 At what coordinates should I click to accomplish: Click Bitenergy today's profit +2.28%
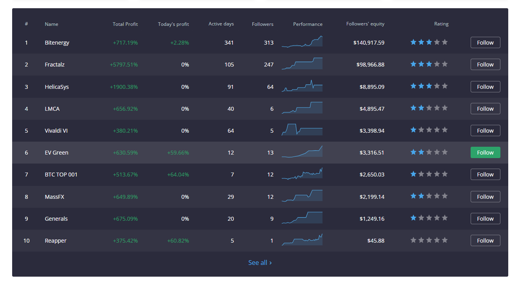[x=179, y=43]
